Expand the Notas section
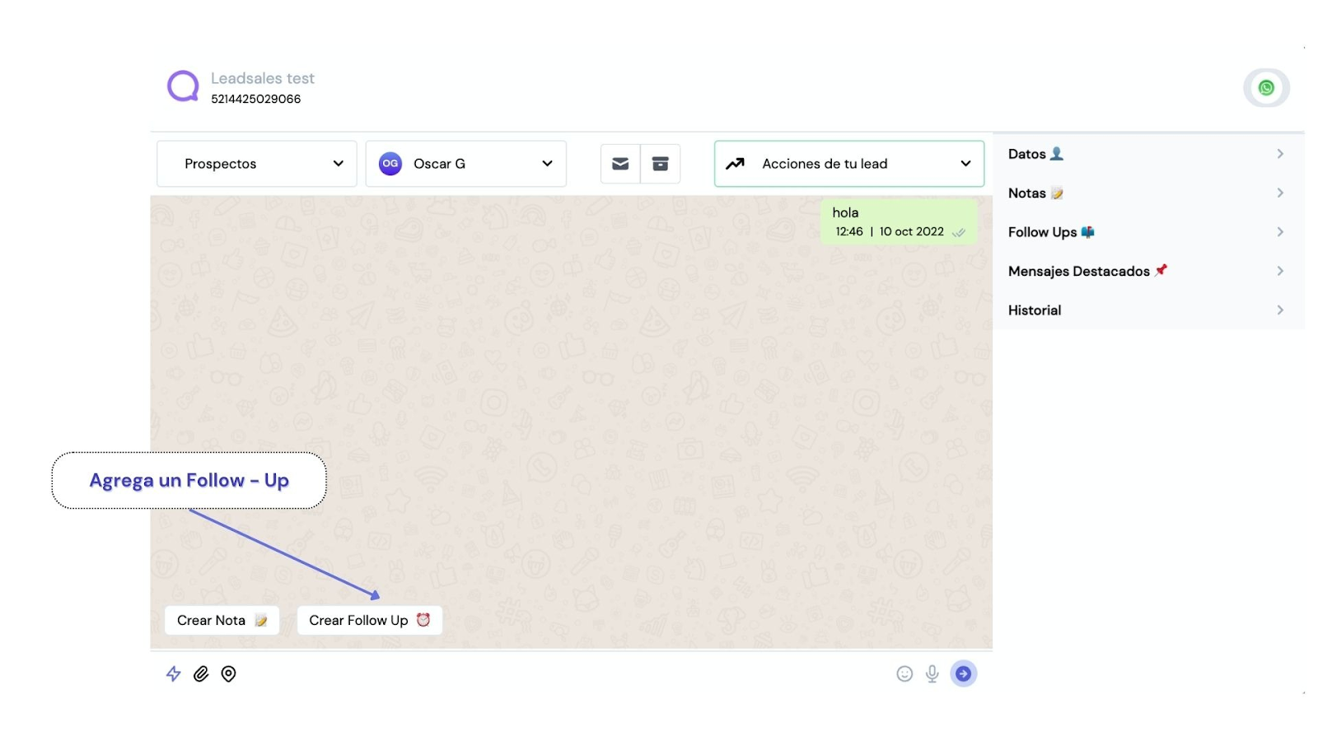The width and height of the screenshot is (1318, 741). point(1147,193)
